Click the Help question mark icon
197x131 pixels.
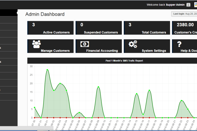(179, 44)
